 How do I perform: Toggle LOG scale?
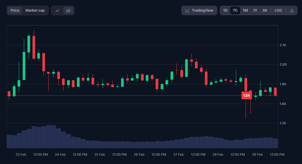278,10
